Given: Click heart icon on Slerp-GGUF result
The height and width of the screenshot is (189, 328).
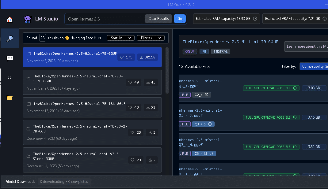Looking at the screenshot, I should [x=132, y=160].
